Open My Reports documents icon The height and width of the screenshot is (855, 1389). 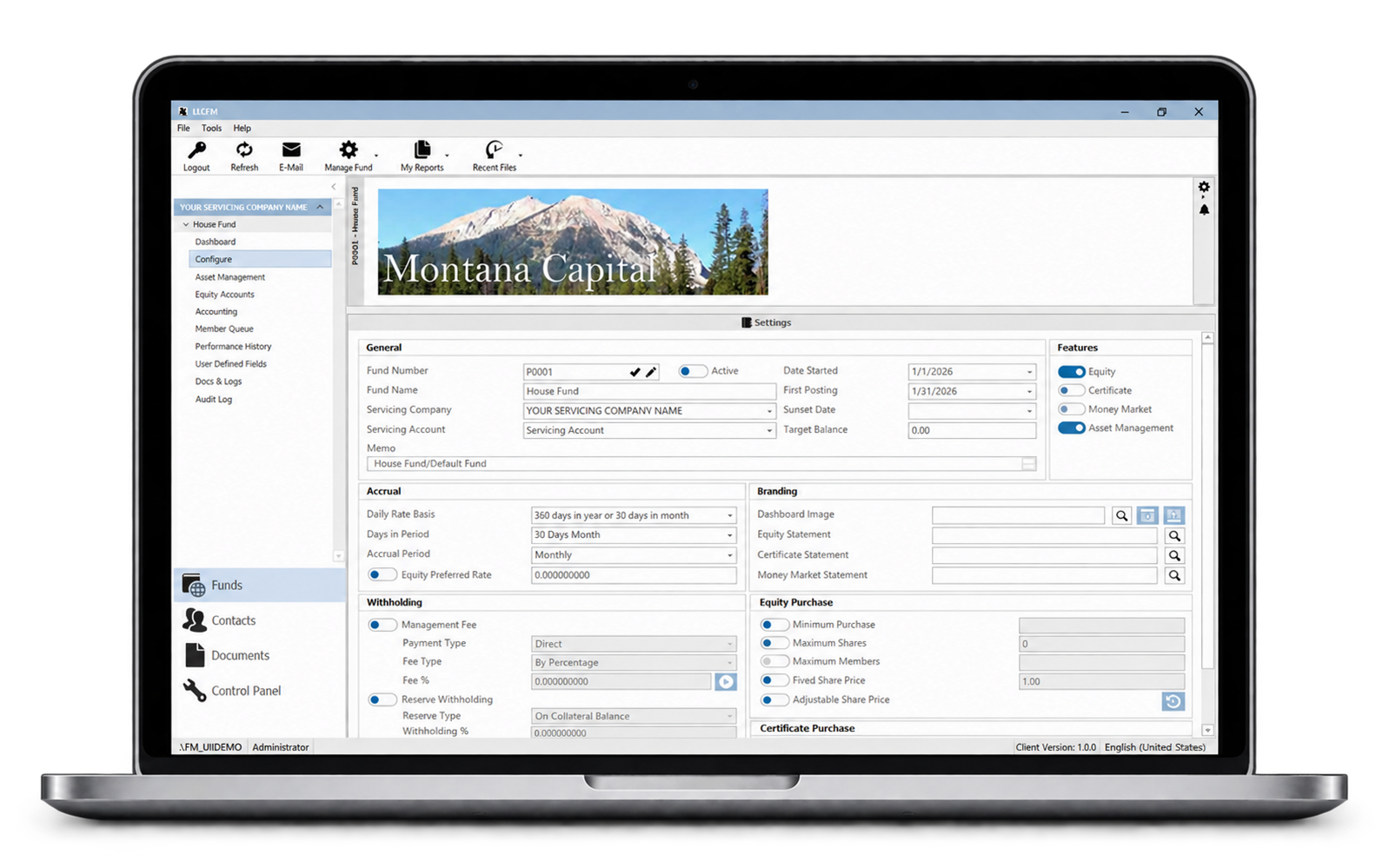422,150
